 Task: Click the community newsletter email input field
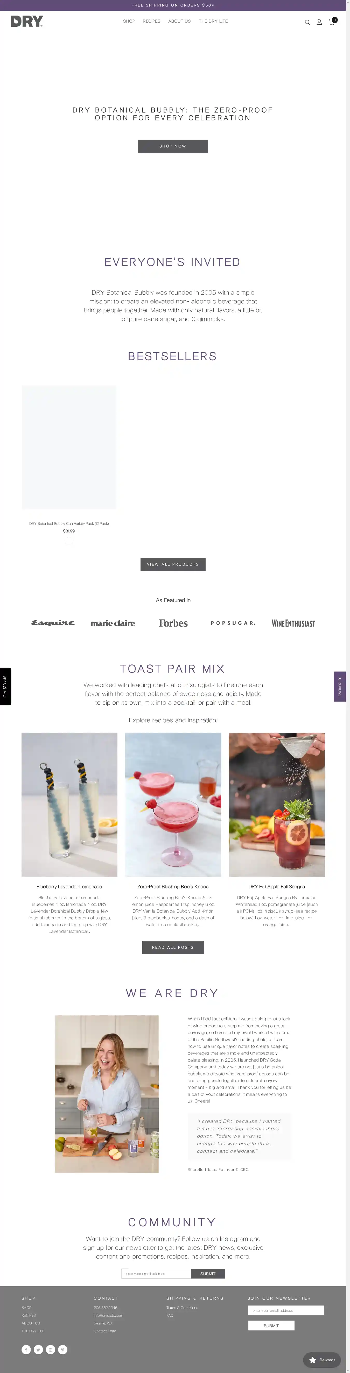[x=156, y=1273]
